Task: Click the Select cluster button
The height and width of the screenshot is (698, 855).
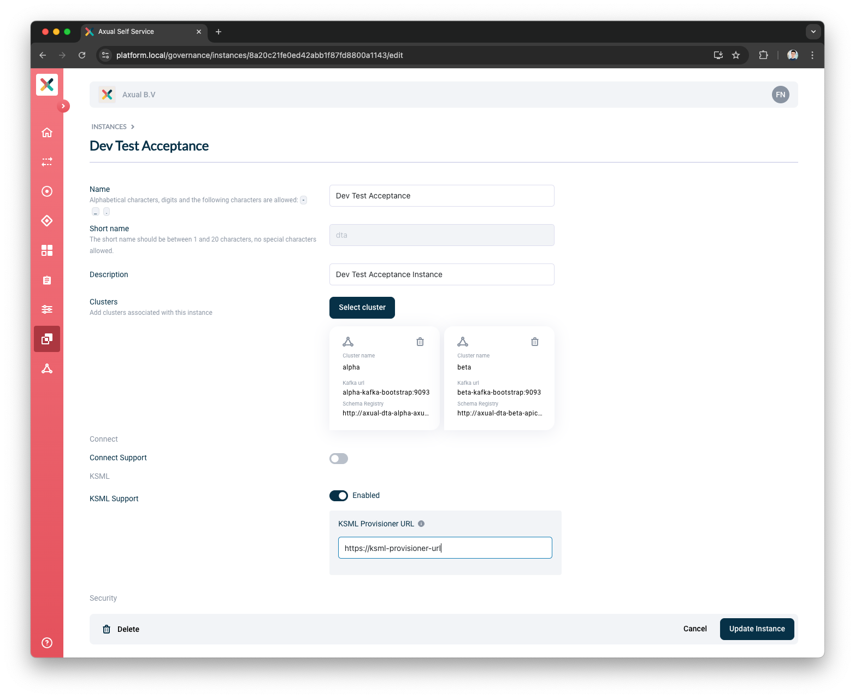Action: coord(362,308)
